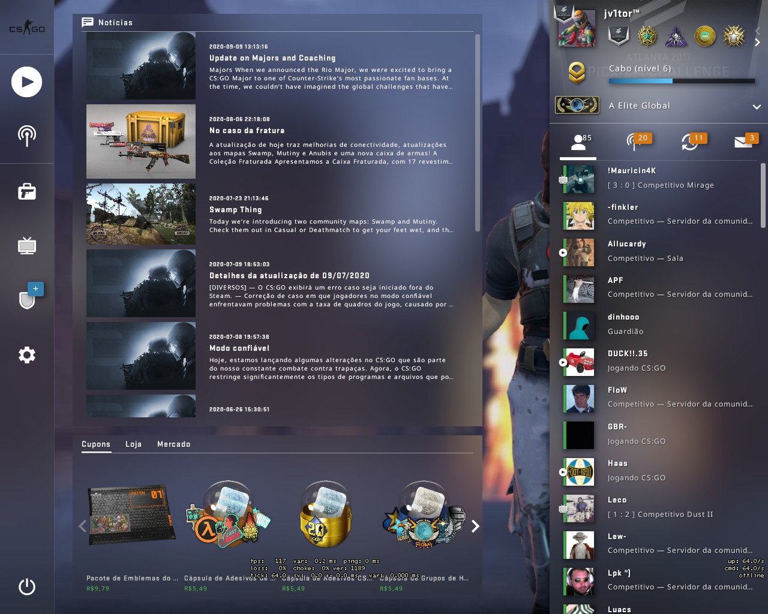Open the 'Swamp Thing' news article
Viewport: 768px width, 614px height.
[236, 210]
